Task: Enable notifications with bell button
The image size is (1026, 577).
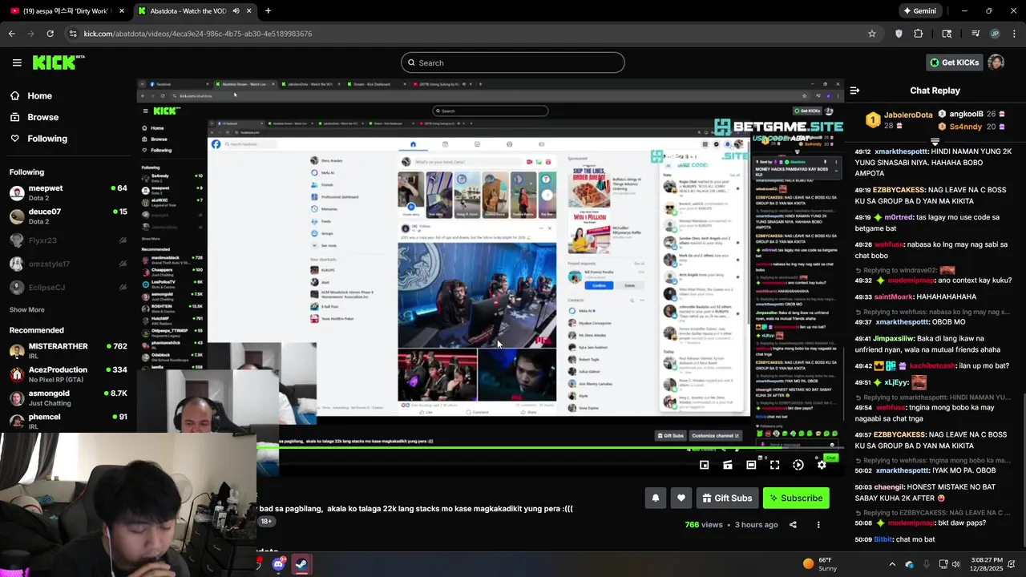Action: (656, 498)
